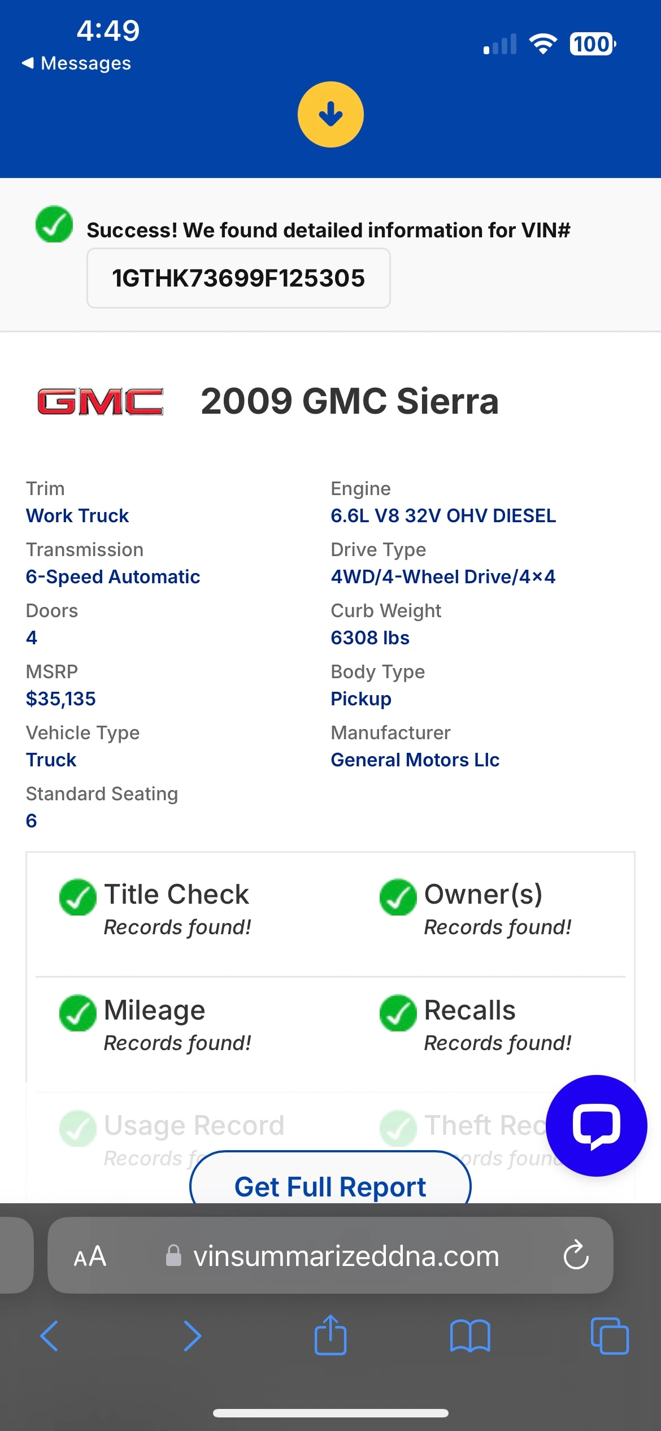661x1431 pixels.
Task: Tap the Work Truck trim value
Action: [77, 515]
